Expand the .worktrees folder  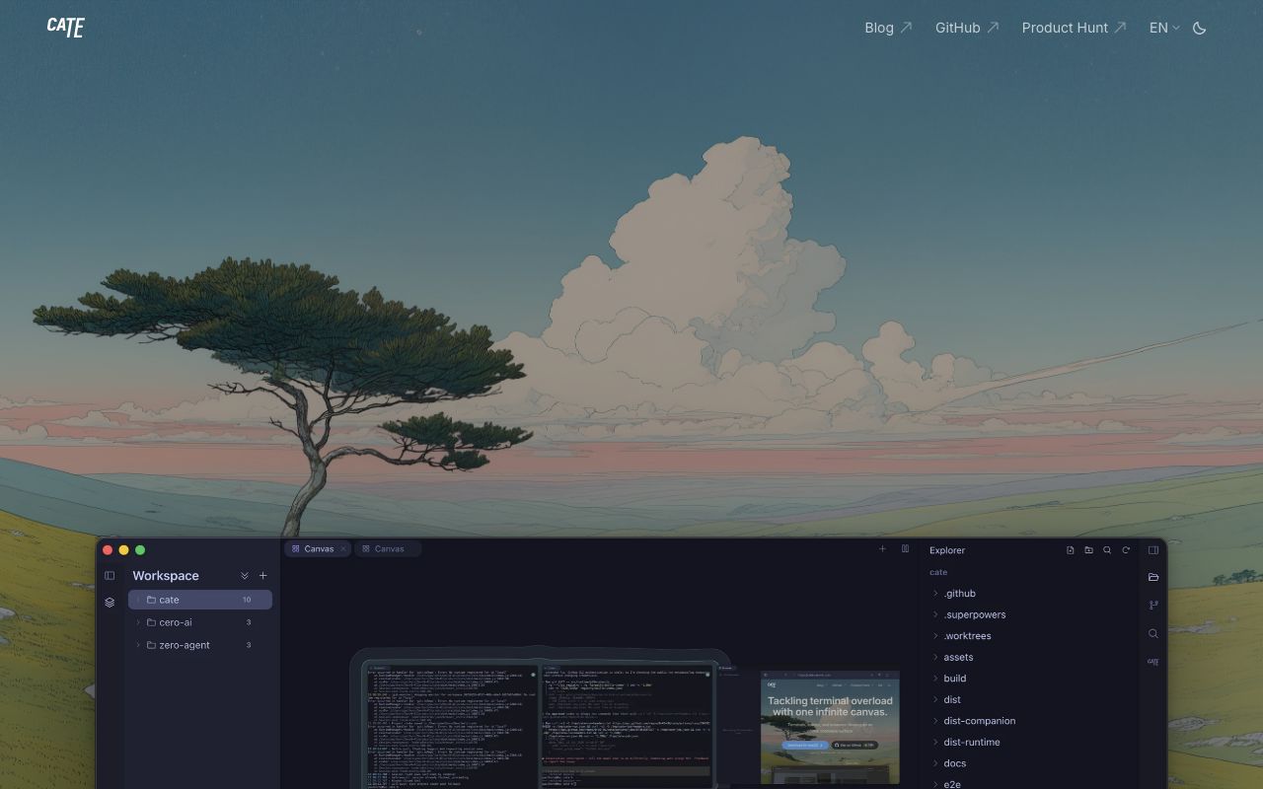(x=935, y=636)
